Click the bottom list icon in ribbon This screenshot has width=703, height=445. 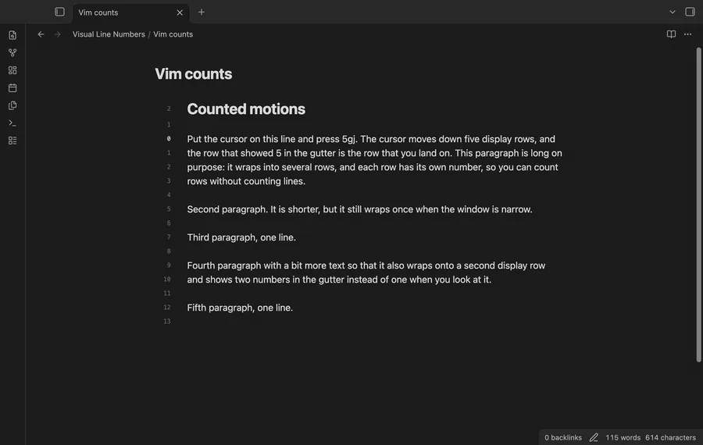[x=12, y=141]
